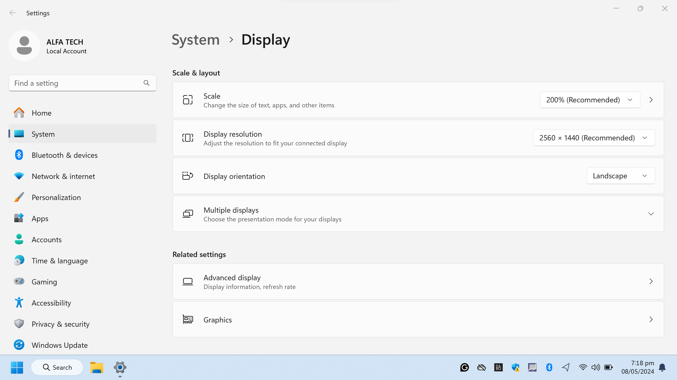Open the notification bell in the tray

pyautogui.click(x=662, y=367)
